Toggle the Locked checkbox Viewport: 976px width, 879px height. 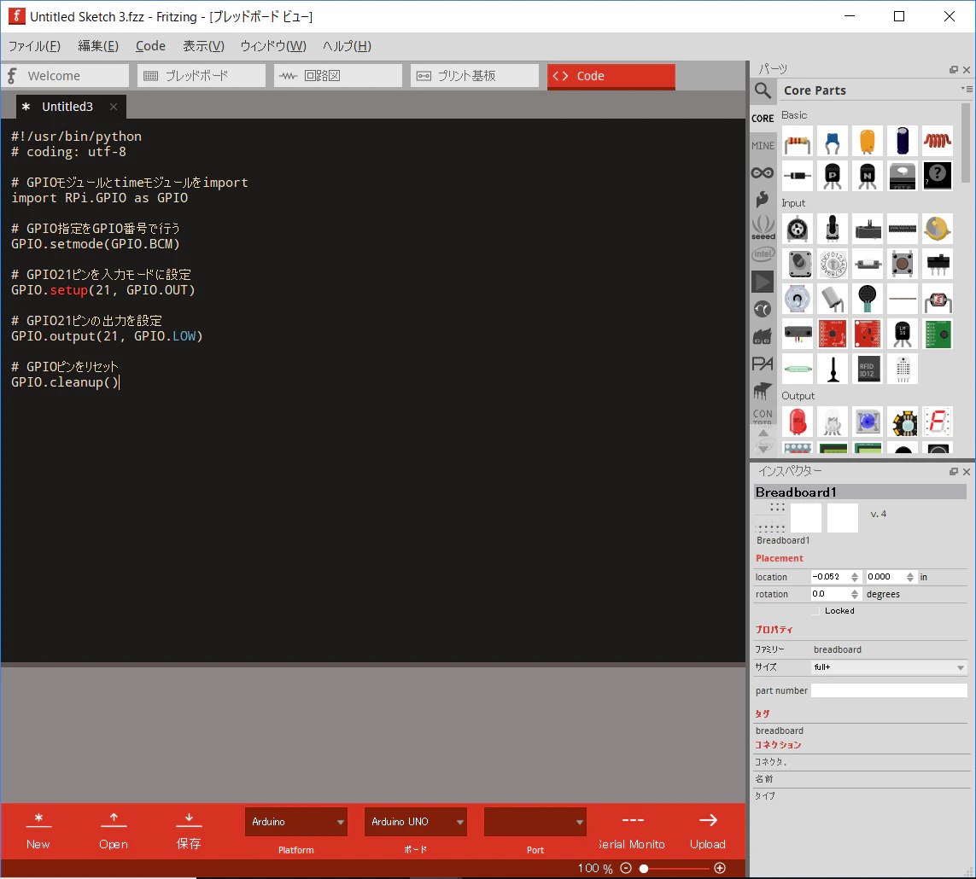pos(816,611)
